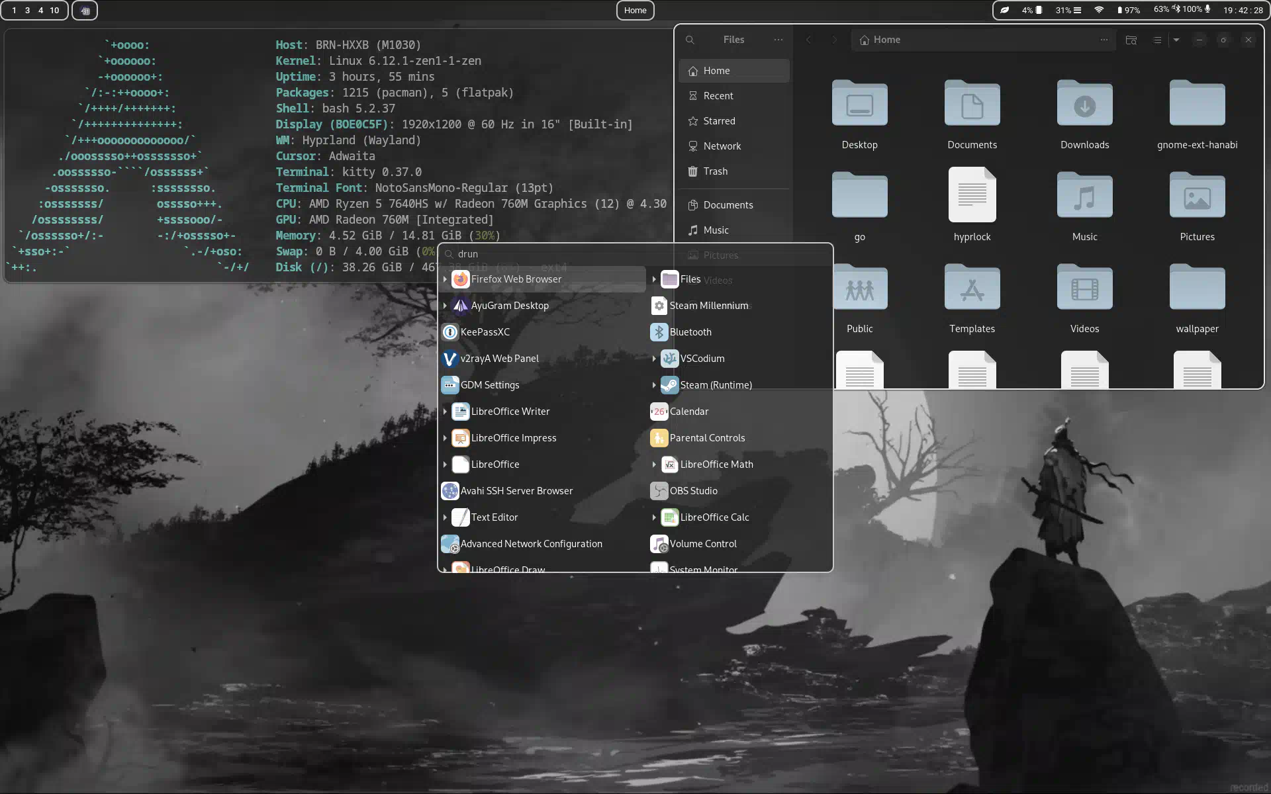Launch Volume Control from the launcher
Viewport: 1271px width, 794px height.
click(x=702, y=544)
